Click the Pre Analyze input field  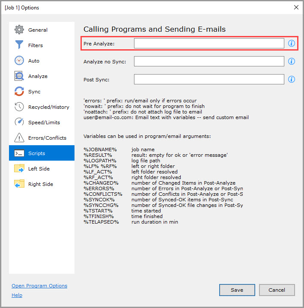point(209,43)
